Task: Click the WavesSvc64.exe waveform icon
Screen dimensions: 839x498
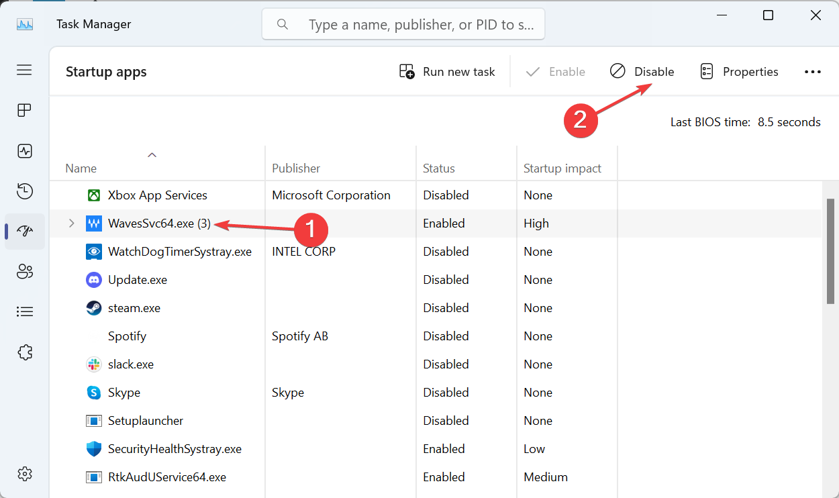Action: pos(94,223)
